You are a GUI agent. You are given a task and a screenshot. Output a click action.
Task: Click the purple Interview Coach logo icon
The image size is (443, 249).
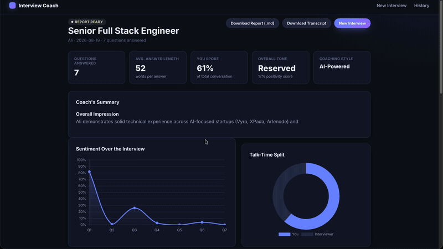[x=12, y=6]
